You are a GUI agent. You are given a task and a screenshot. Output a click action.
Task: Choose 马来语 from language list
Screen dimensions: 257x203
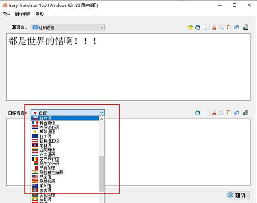click(x=65, y=177)
